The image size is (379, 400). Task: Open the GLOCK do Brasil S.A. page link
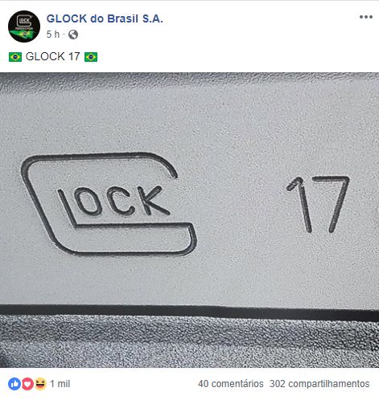[105, 18]
